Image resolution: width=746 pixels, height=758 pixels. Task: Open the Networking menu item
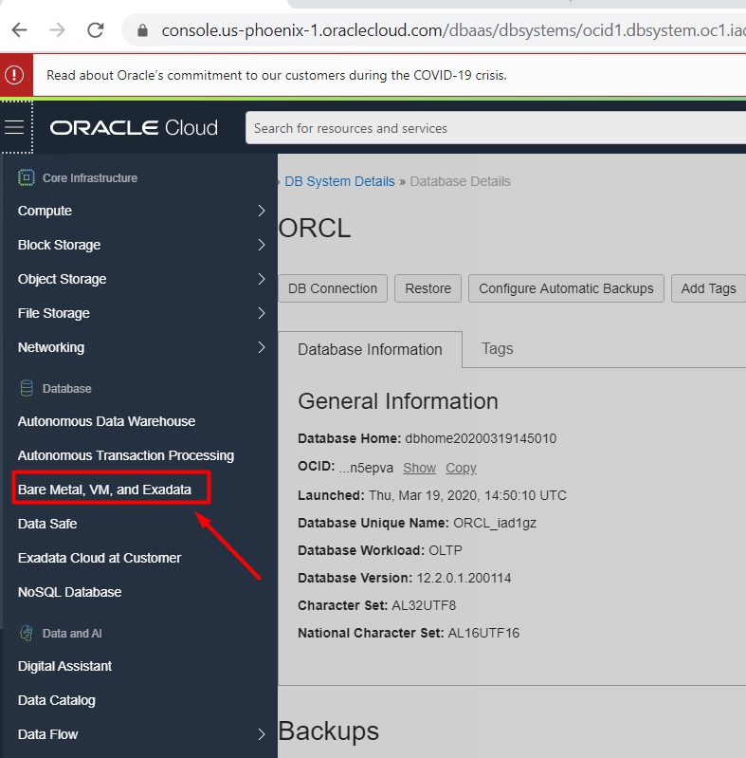(51, 347)
